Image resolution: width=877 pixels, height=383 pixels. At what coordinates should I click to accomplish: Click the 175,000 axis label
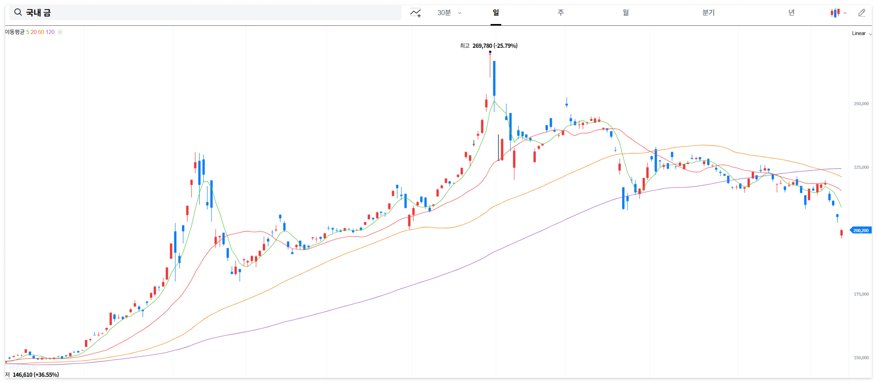(861, 294)
